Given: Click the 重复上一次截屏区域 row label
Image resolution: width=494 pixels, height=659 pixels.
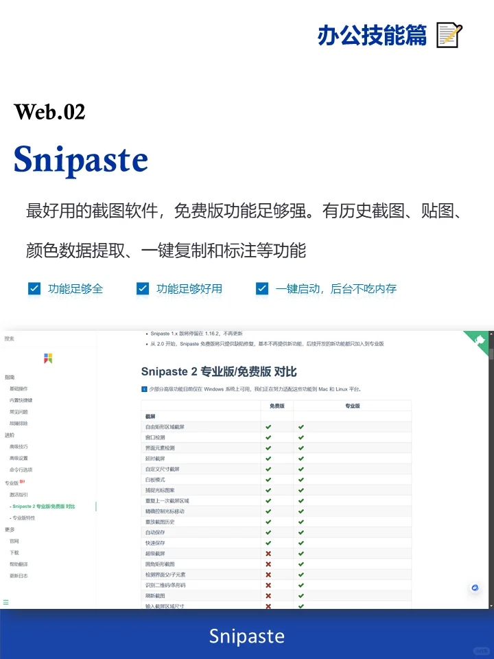Looking at the screenshot, I should [x=167, y=500].
